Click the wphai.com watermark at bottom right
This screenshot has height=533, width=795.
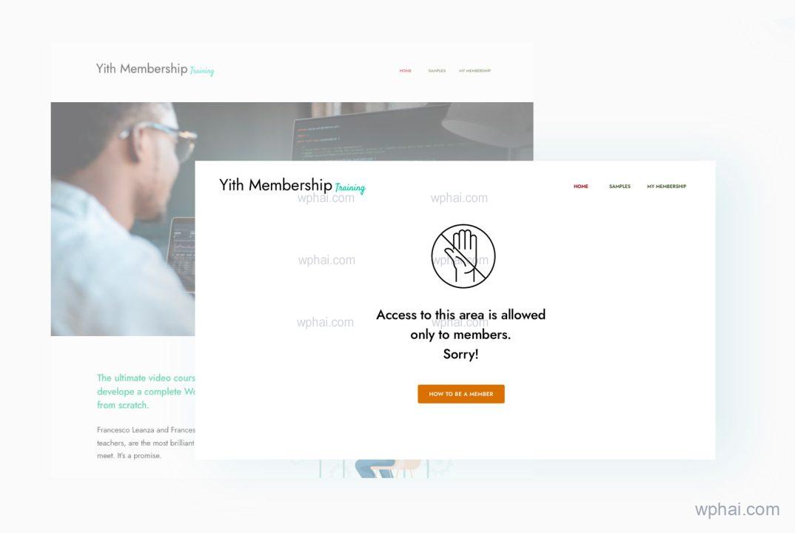pos(737,509)
